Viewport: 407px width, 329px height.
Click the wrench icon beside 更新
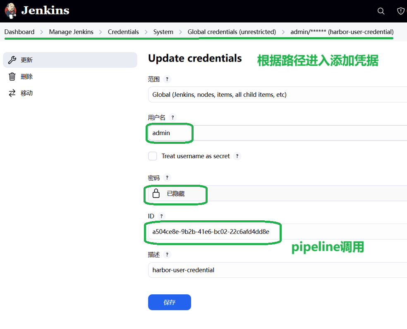[x=12, y=60]
